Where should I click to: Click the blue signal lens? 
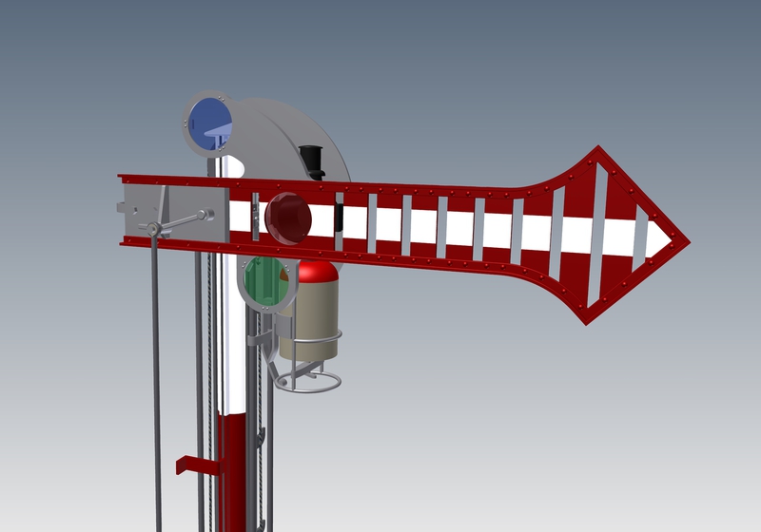click(x=207, y=123)
